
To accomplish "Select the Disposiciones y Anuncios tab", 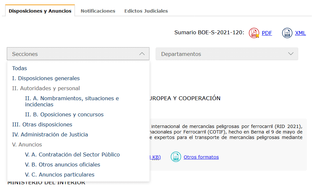I will pos(40,11).
